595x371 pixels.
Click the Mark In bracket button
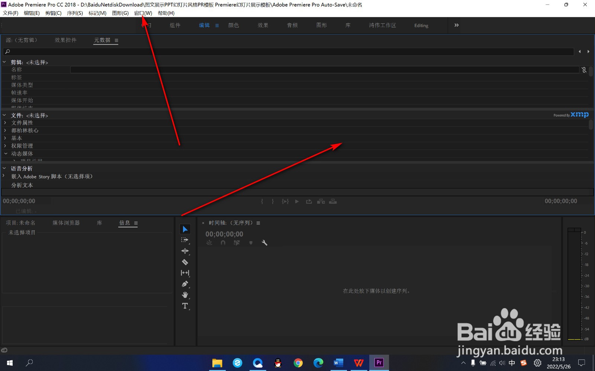[x=262, y=201]
